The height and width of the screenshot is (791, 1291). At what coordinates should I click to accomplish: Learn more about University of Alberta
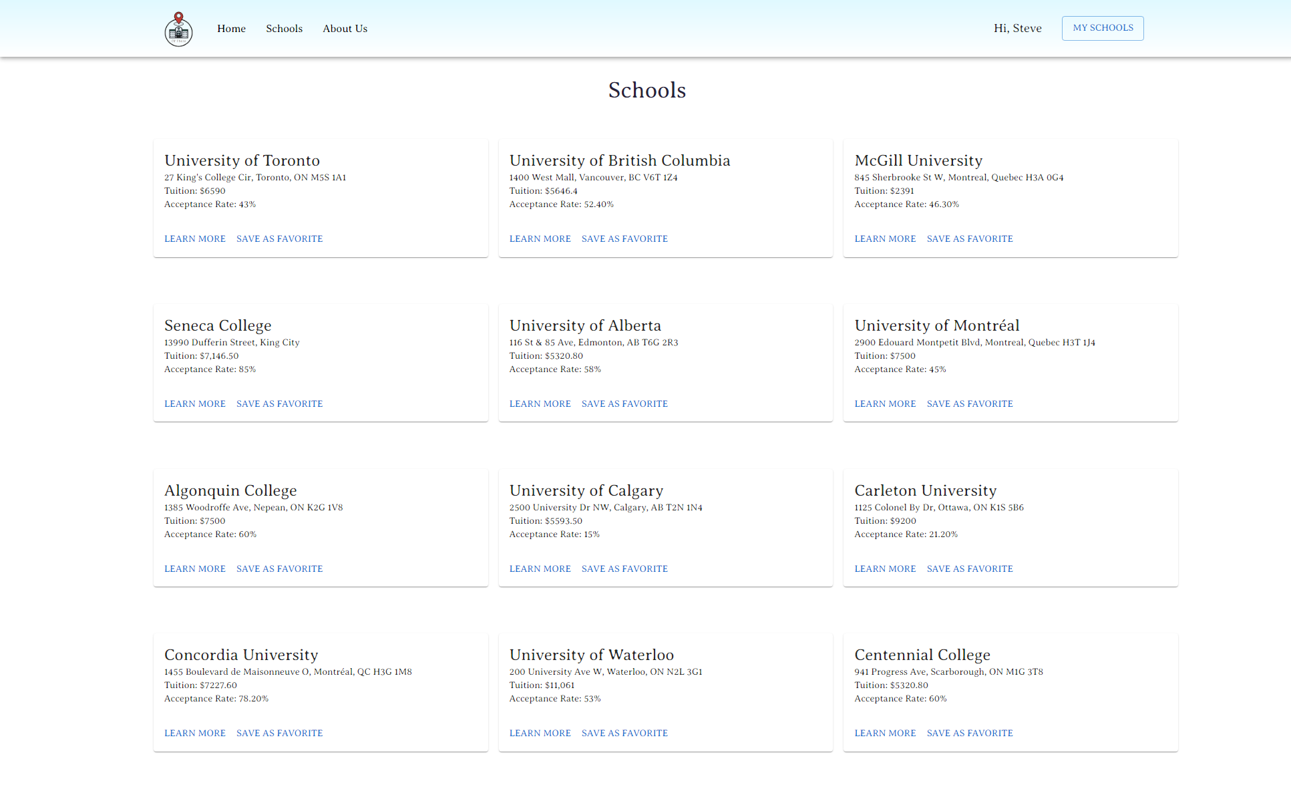tap(540, 404)
